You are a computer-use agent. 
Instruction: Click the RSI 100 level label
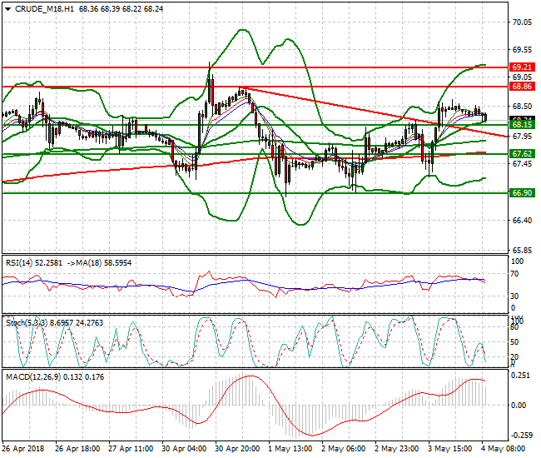point(517,261)
